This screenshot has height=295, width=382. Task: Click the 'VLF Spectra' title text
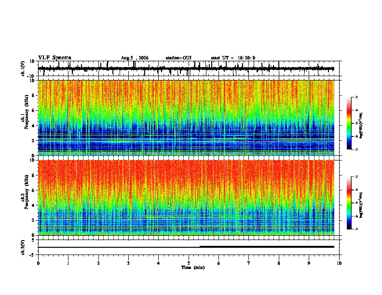pyautogui.click(x=55, y=58)
